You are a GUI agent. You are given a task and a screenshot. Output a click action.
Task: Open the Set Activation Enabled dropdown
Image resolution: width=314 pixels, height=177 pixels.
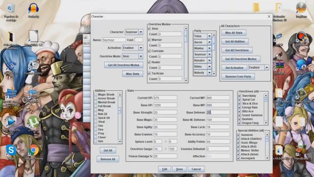266,68
